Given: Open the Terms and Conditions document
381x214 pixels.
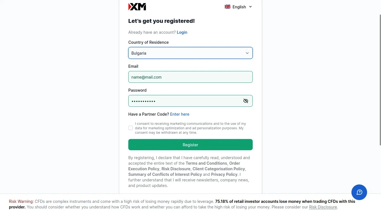Looking at the screenshot, I should click(206, 163).
